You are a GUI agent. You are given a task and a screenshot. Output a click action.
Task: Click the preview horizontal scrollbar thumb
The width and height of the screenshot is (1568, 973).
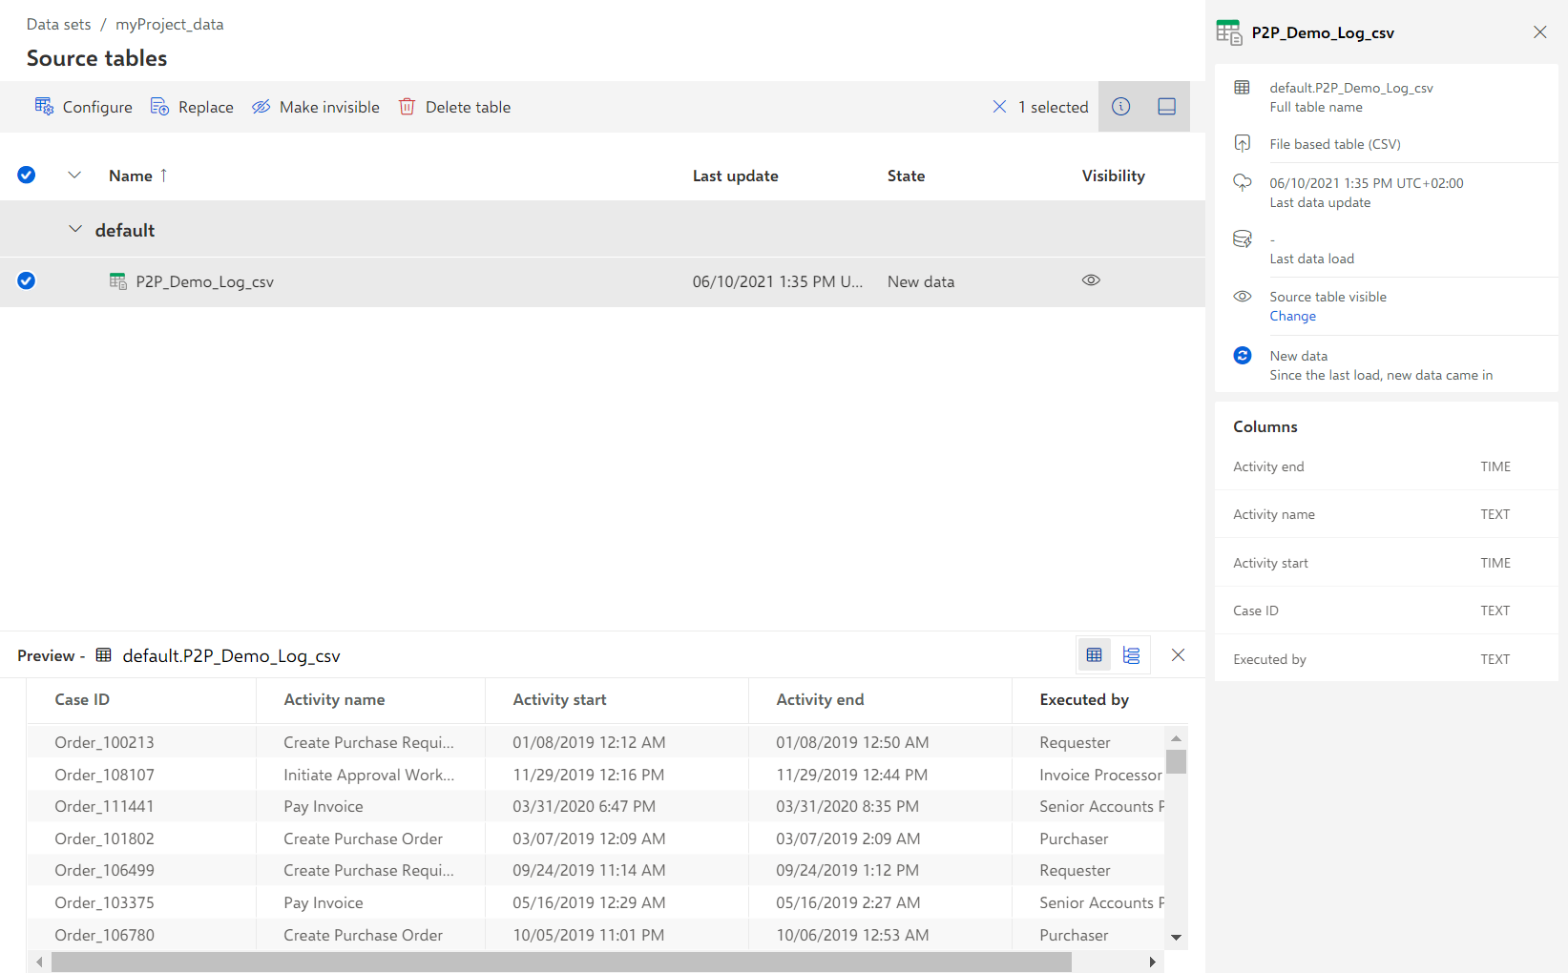pos(561,962)
